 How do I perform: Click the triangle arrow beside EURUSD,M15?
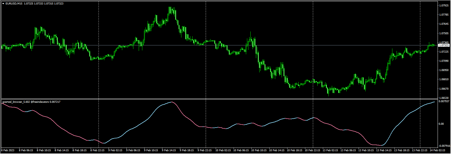3,4
